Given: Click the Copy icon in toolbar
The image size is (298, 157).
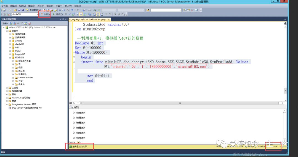Looking at the screenshot, I should click(x=63, y=10).
